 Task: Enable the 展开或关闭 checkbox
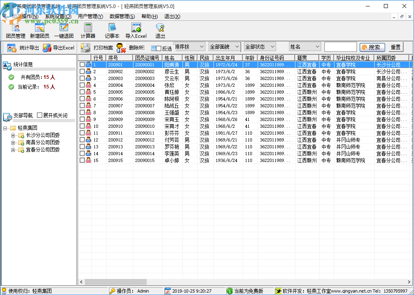click(39, 115)
